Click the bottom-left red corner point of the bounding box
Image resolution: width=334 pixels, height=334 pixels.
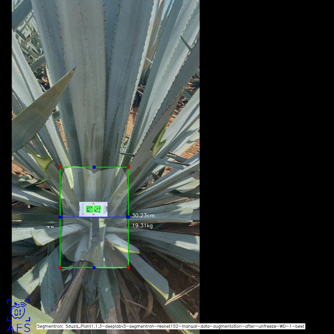(x=60, y=268)
